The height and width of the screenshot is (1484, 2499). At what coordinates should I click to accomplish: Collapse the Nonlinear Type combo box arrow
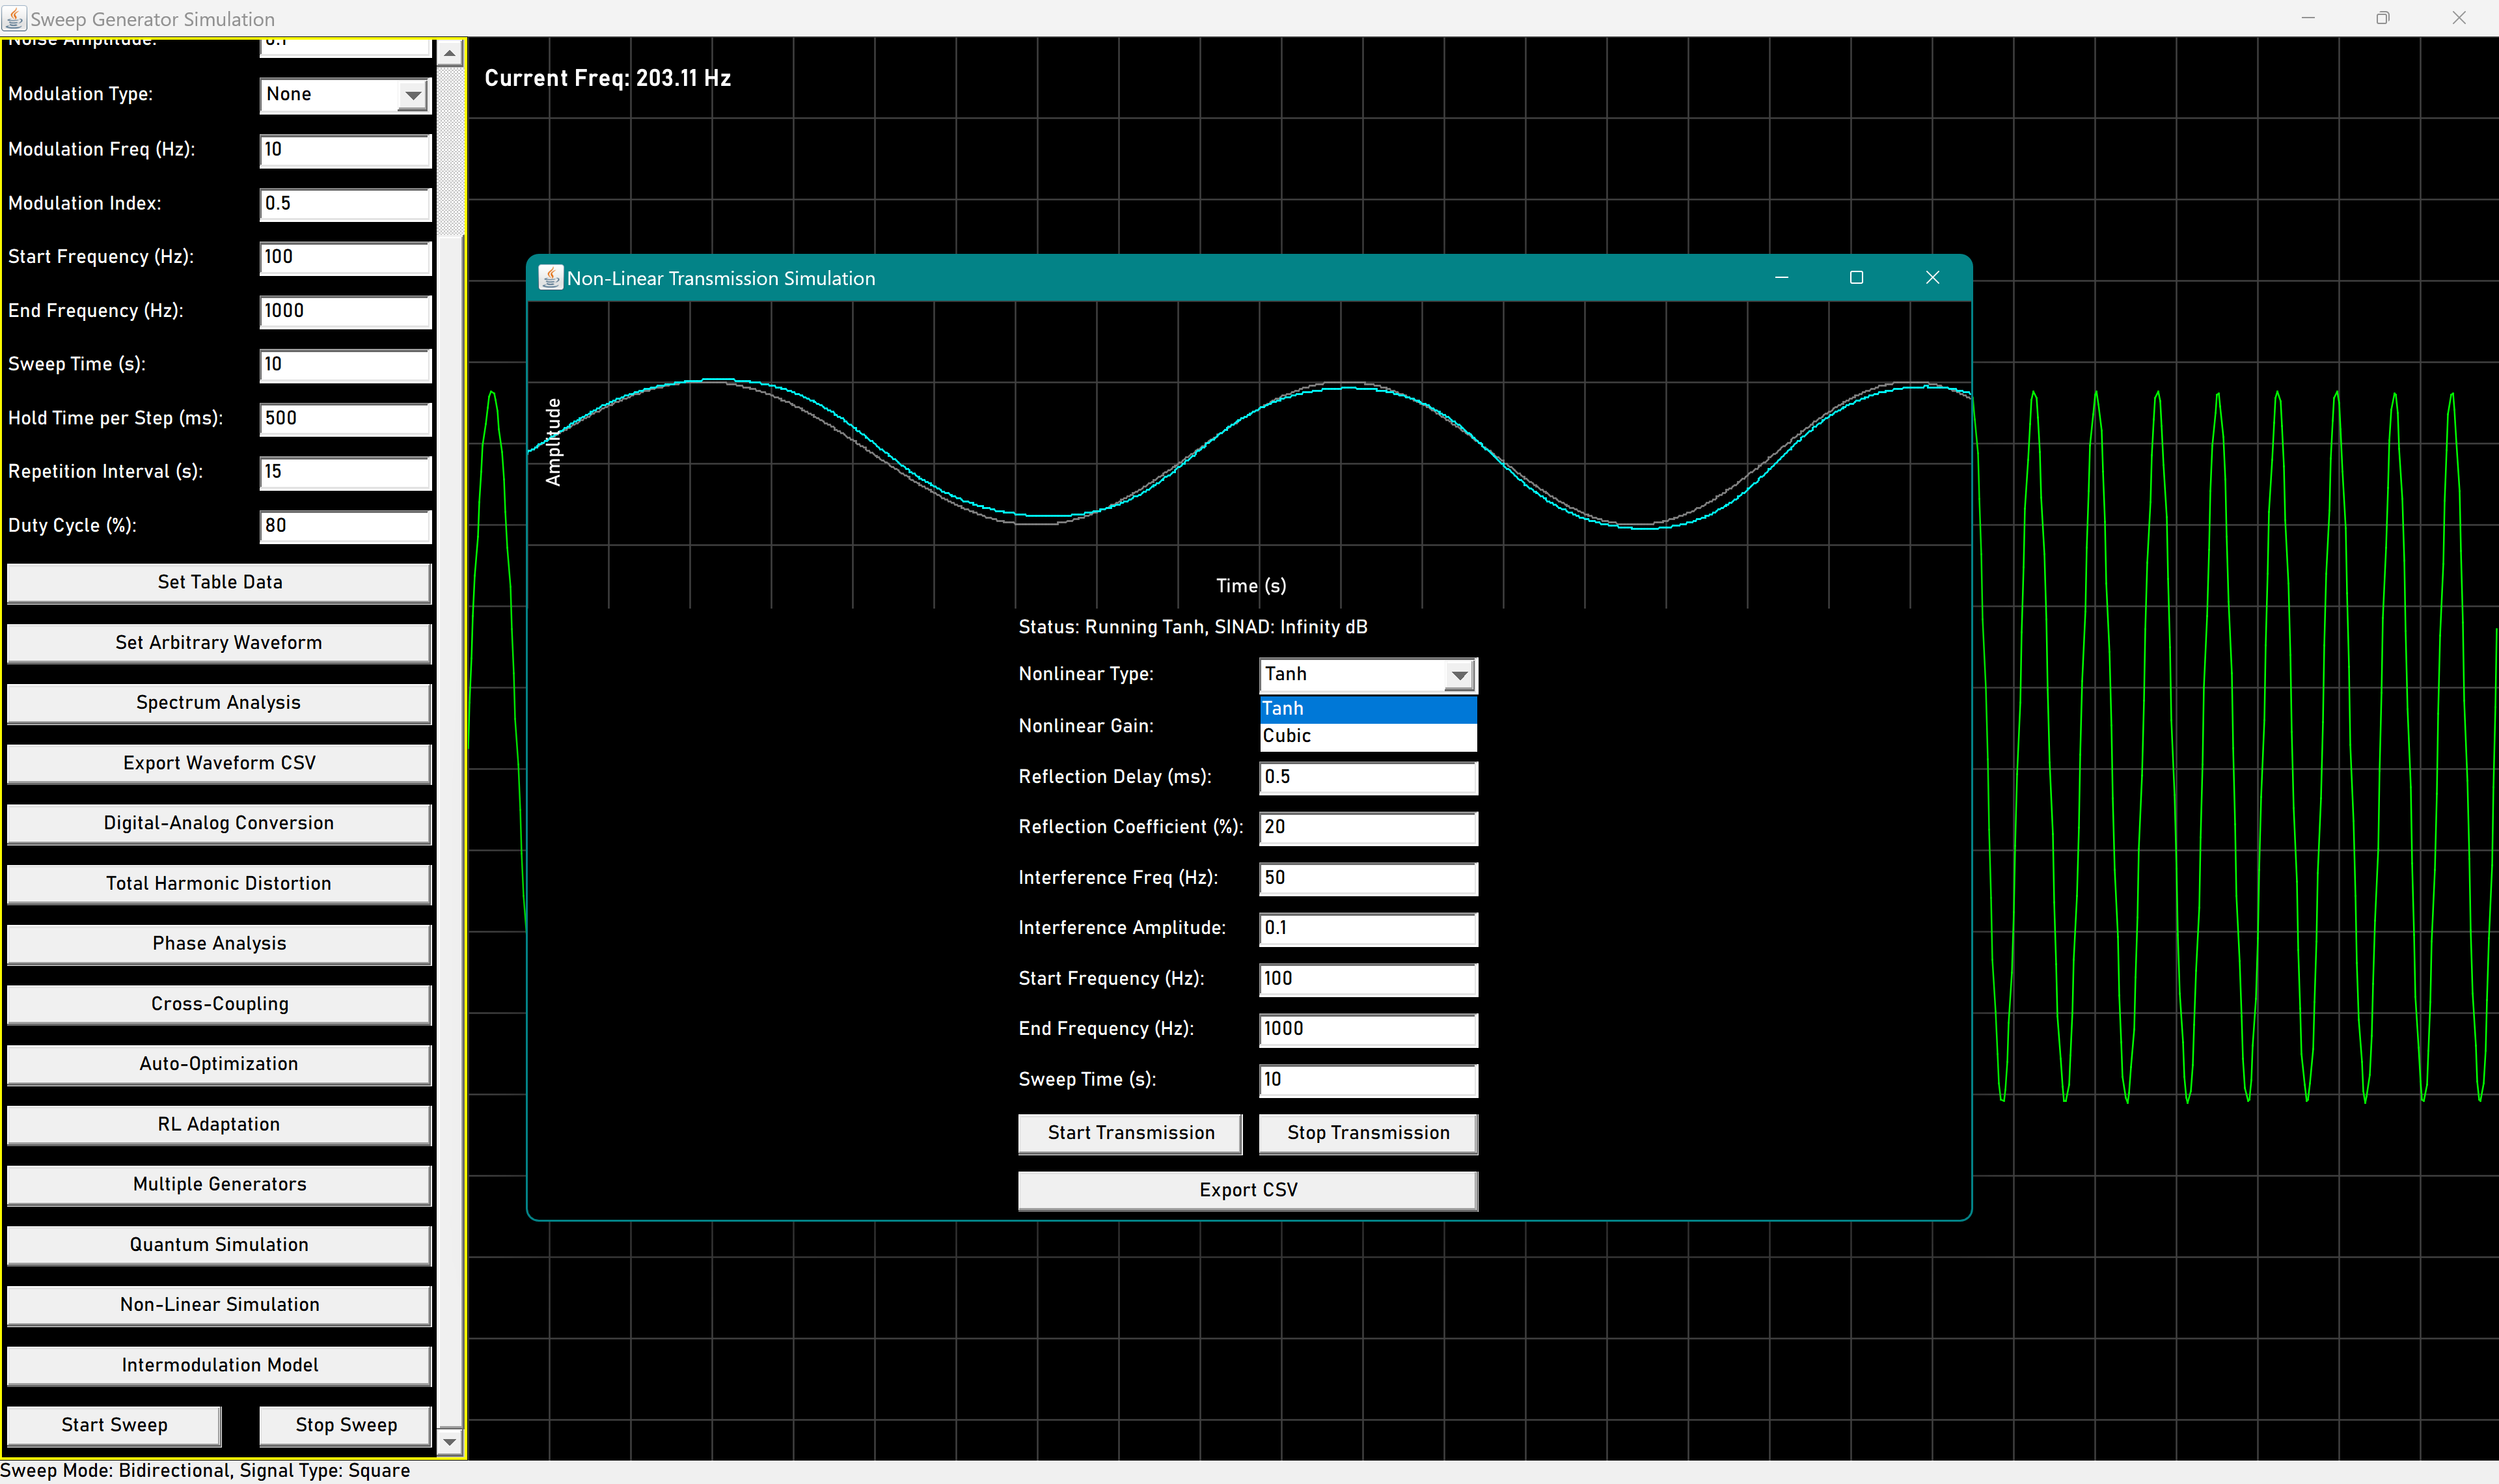1460,675
